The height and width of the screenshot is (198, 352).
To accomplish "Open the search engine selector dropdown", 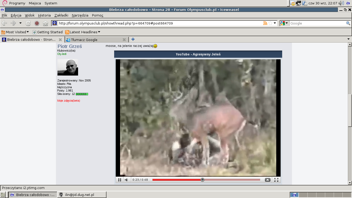I will tap(284, 23).
